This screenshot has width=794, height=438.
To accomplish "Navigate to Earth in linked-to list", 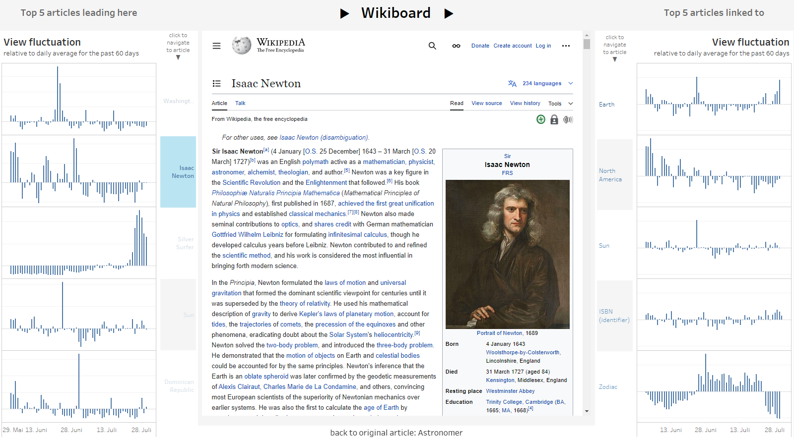I will tap(615, 105).
